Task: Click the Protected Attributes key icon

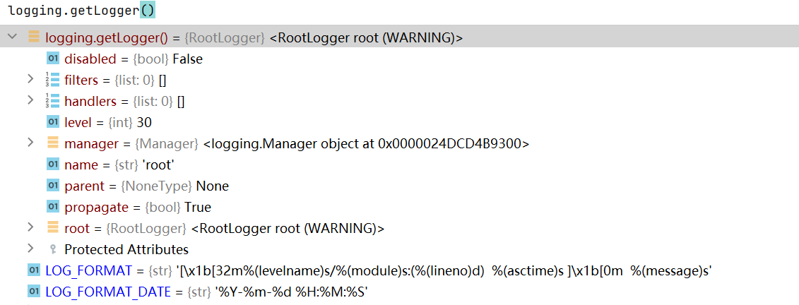Action: pyautogui.click(x=53, y=249)
